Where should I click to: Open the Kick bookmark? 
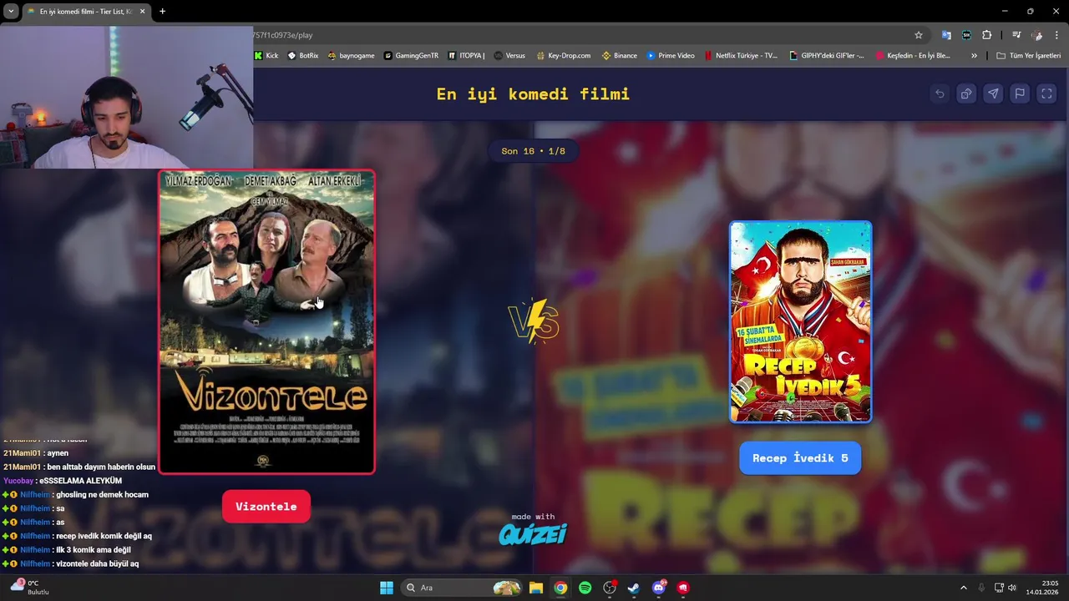click(x=266, y=56)
